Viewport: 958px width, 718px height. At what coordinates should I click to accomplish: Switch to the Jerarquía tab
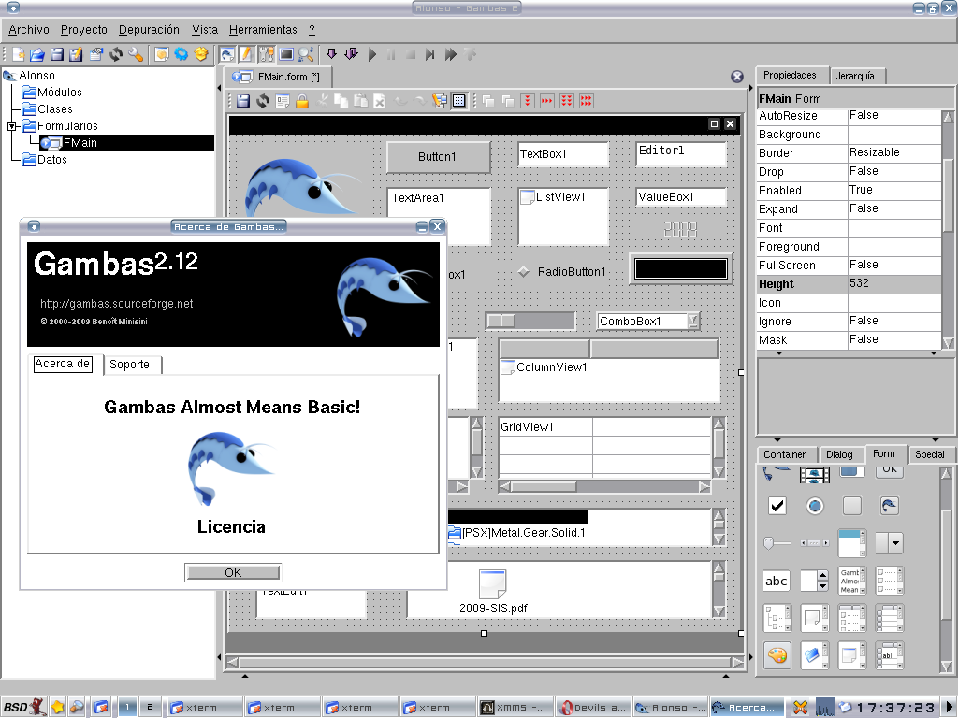tap(857, 76)
